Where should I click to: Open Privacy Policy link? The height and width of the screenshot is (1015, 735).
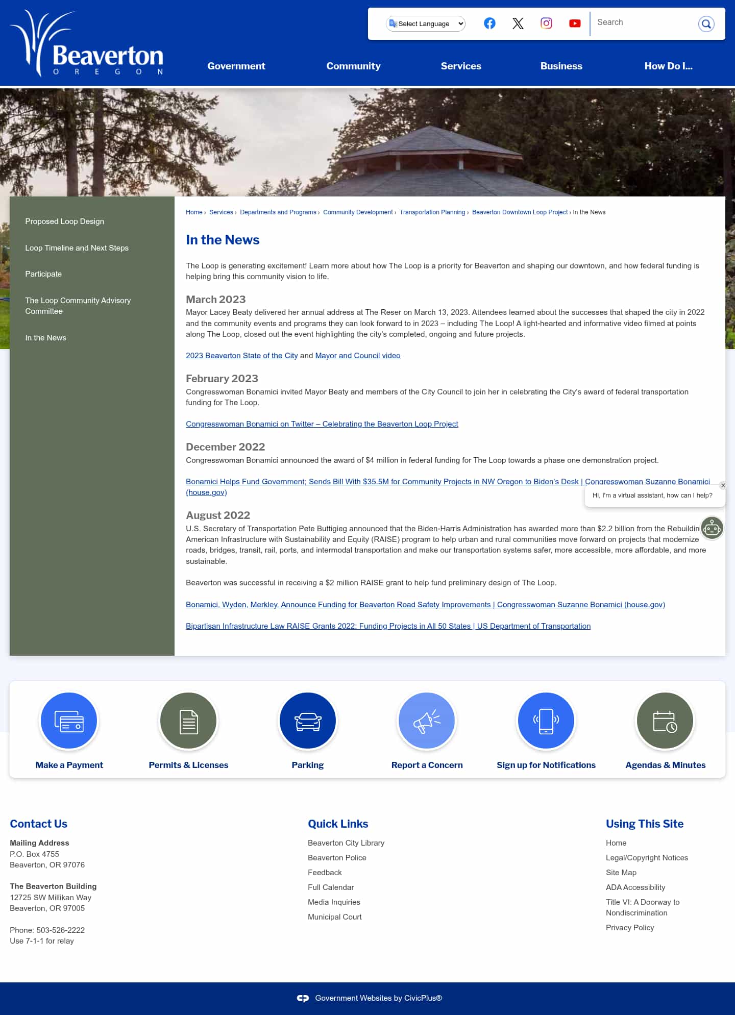click(x=630, y=928)
